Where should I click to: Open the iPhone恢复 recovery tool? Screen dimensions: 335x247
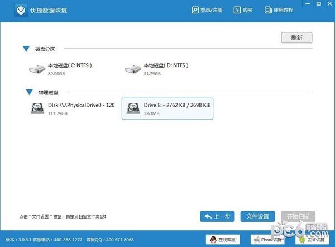[267, 240]
